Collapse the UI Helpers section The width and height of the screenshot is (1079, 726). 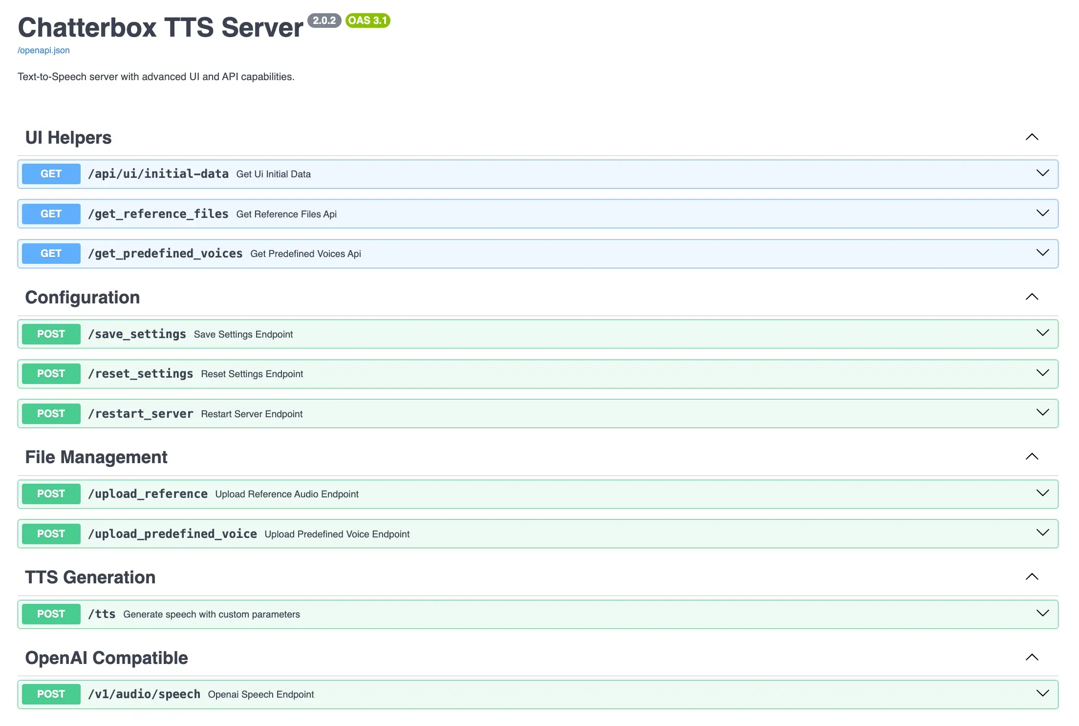1032,137
